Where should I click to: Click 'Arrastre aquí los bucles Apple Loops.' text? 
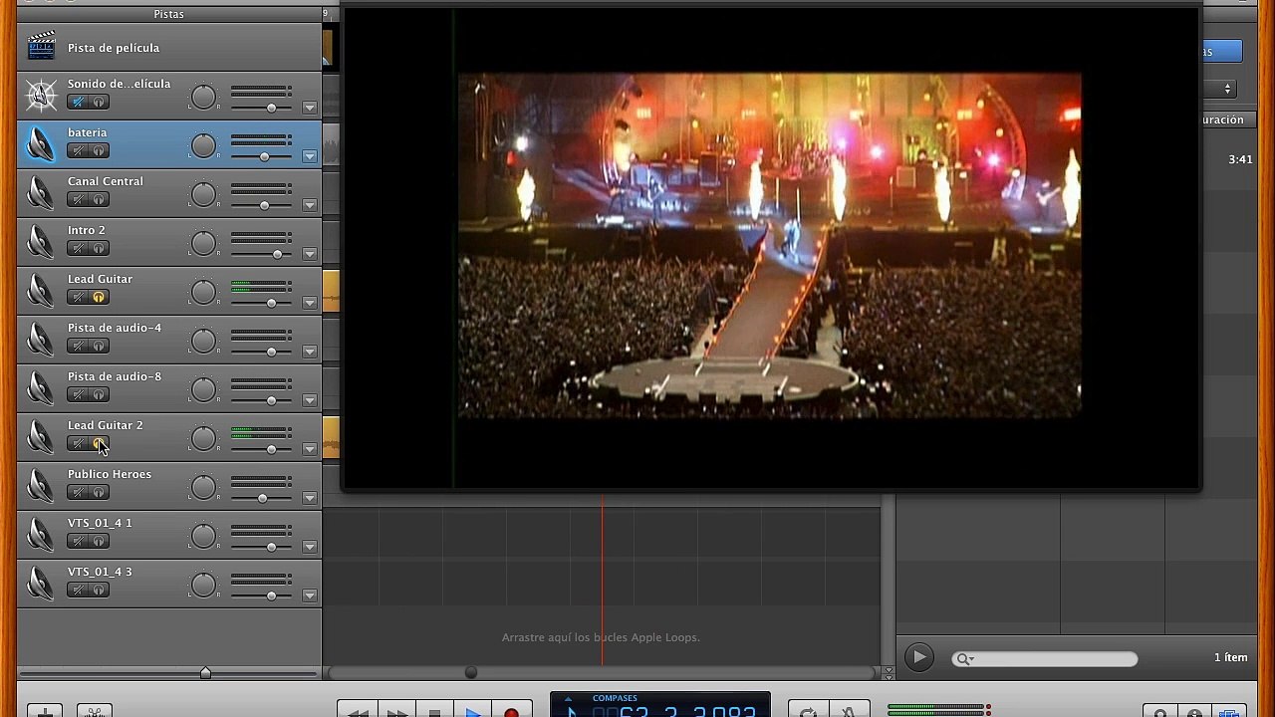601,637
